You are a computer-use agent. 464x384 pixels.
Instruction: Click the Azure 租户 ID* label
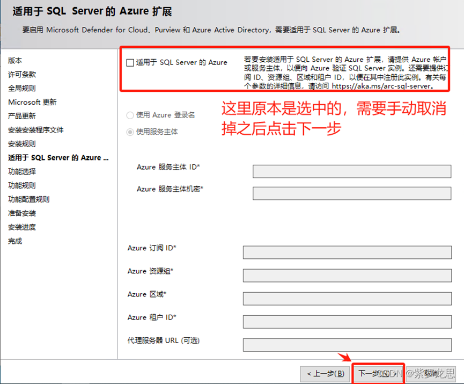point(152,317)
